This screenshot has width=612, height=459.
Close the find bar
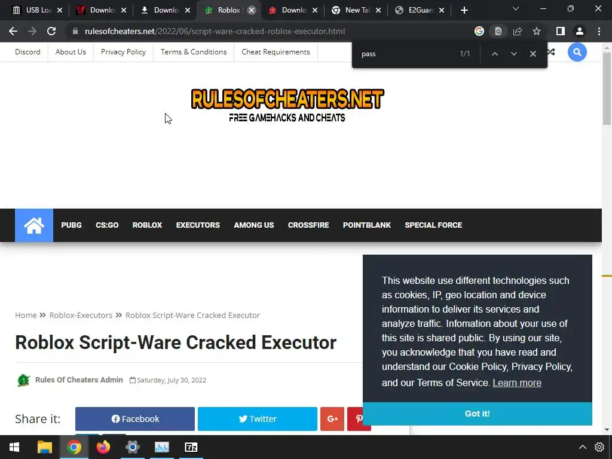coord(533,54)
